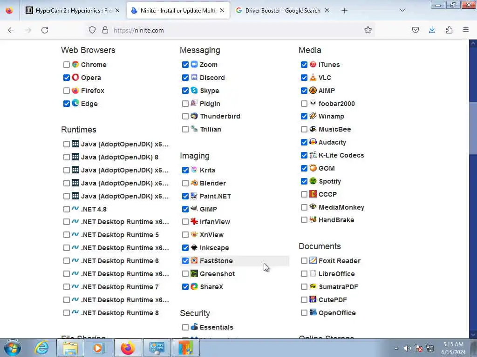Click the Zoom app icon

pyautogui.click(x=194, y=64)
